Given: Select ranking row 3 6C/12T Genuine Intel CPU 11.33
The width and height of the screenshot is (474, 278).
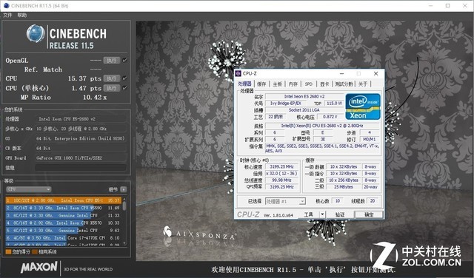Looking at the screenshot, I should pyautogui.click(x=63, y=215).
